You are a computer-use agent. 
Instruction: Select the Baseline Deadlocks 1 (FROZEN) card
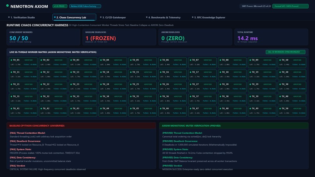pyautogui.click(x=119, y=37)
